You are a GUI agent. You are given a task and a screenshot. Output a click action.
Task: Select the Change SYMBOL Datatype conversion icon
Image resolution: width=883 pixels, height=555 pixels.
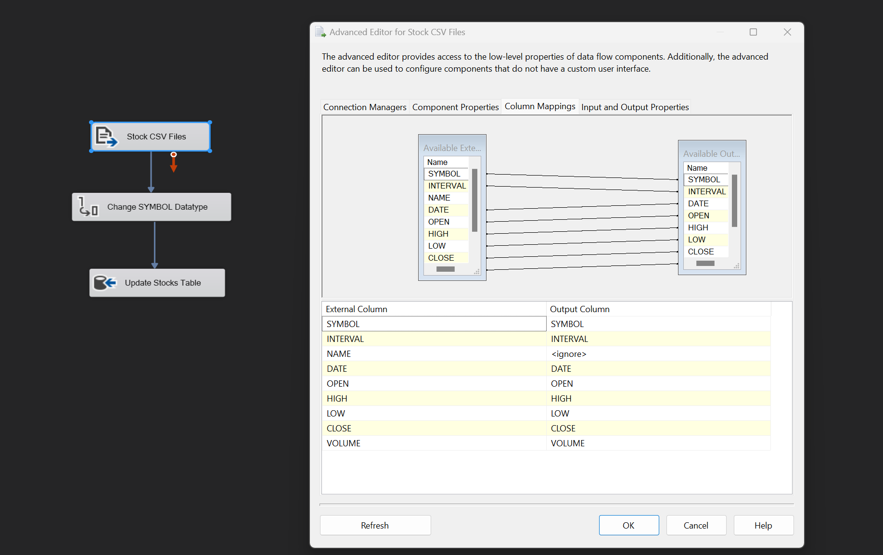(x=89, y=207)
